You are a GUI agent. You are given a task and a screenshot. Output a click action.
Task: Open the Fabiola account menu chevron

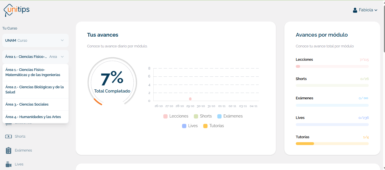pyautogui.click(x=376, y=10)
